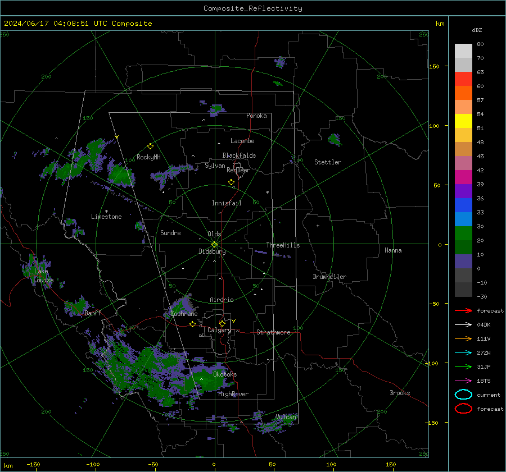Click the Composite_Reflectivity title text

pos(253,8)
